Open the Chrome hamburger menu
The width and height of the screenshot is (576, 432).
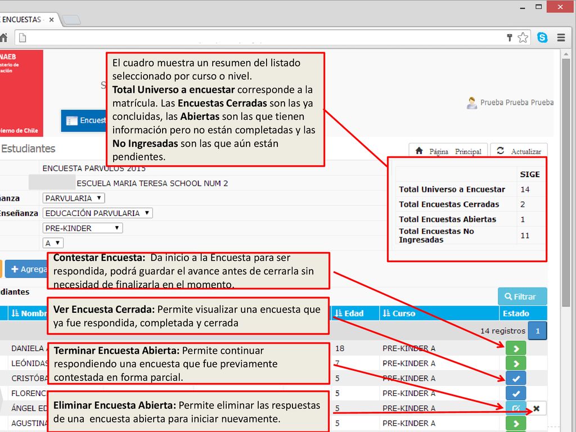click(561, 38)
